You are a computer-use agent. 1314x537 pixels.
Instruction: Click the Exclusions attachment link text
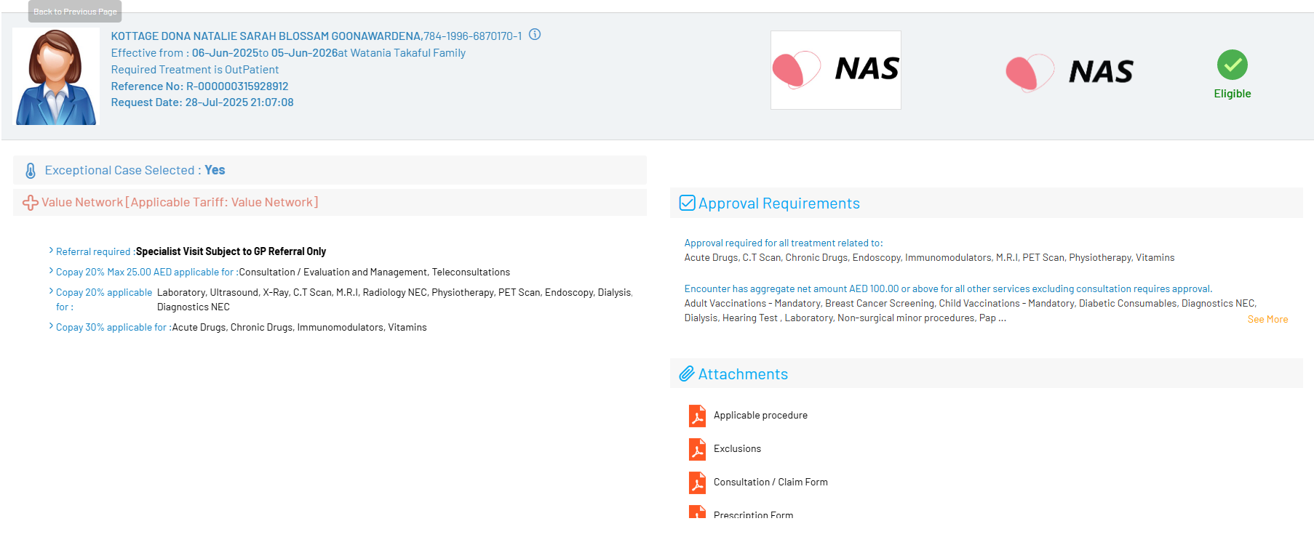pyautogui.click(x=737, y=449)
